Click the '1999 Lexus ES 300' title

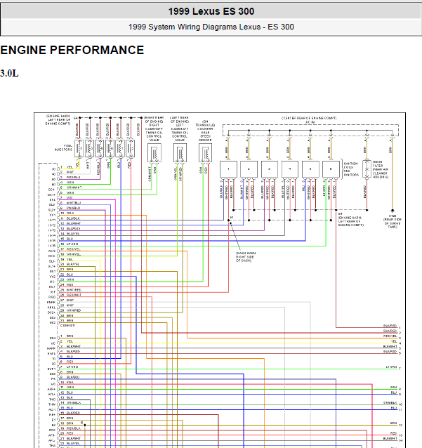point(211,11)
